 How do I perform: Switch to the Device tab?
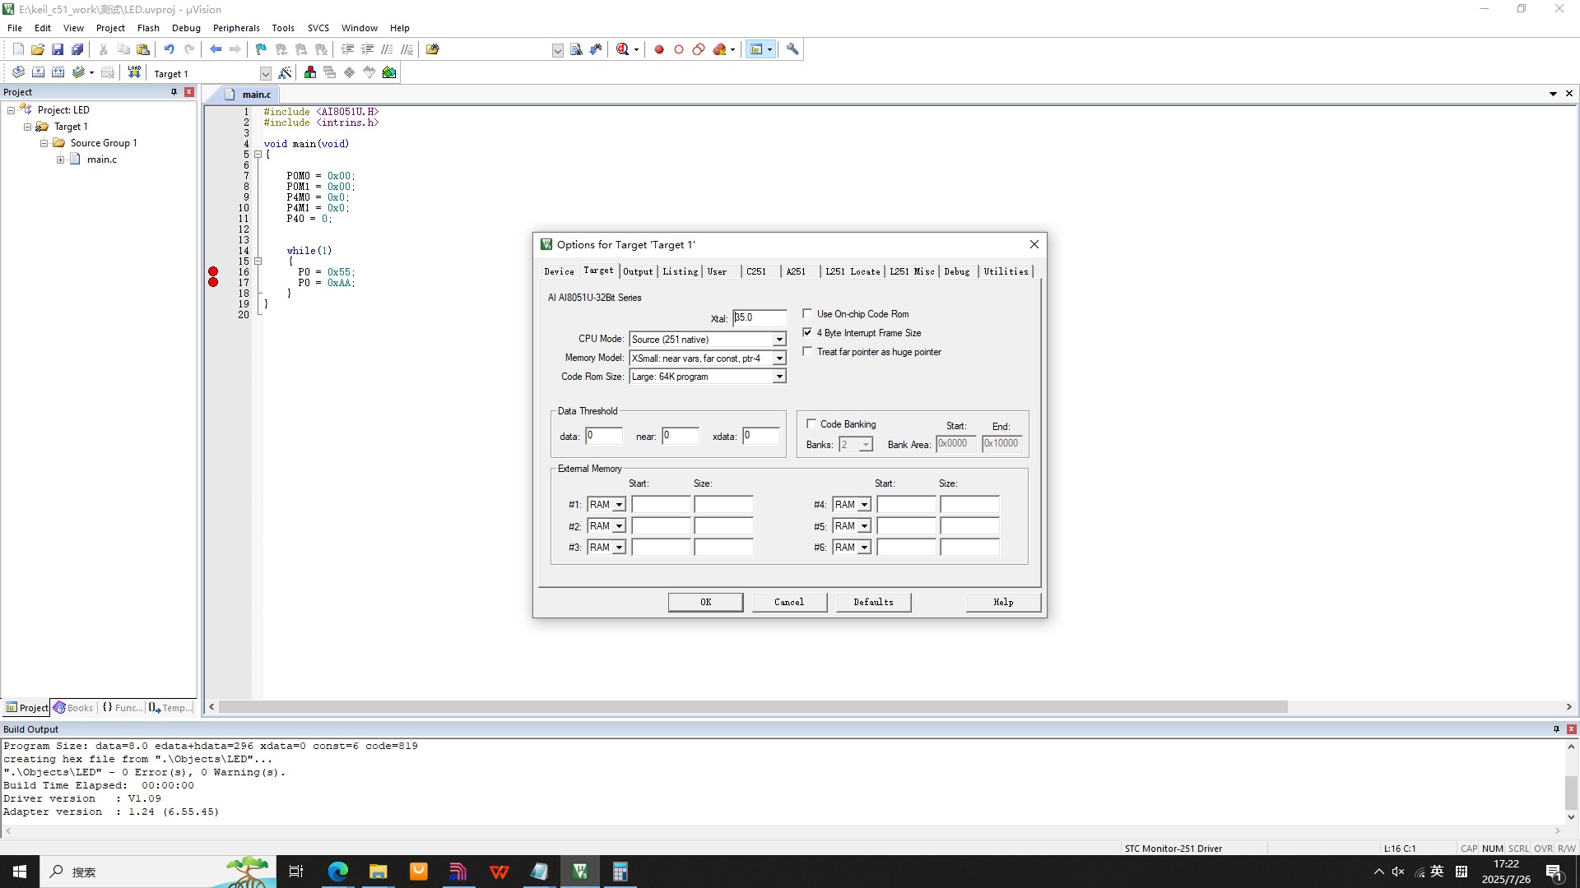(559, 271)
